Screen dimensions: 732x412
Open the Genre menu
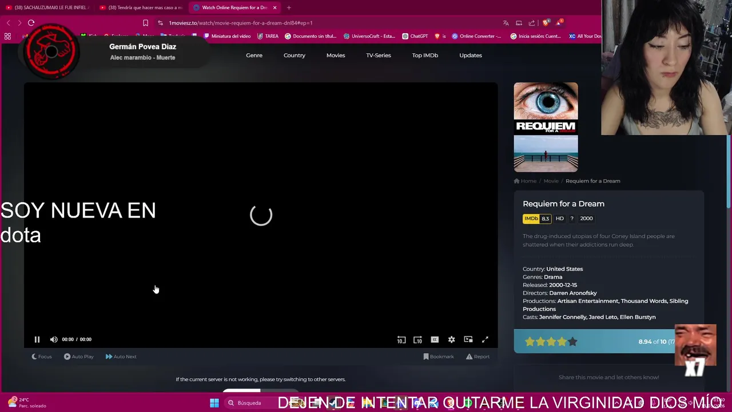point(254,55)
